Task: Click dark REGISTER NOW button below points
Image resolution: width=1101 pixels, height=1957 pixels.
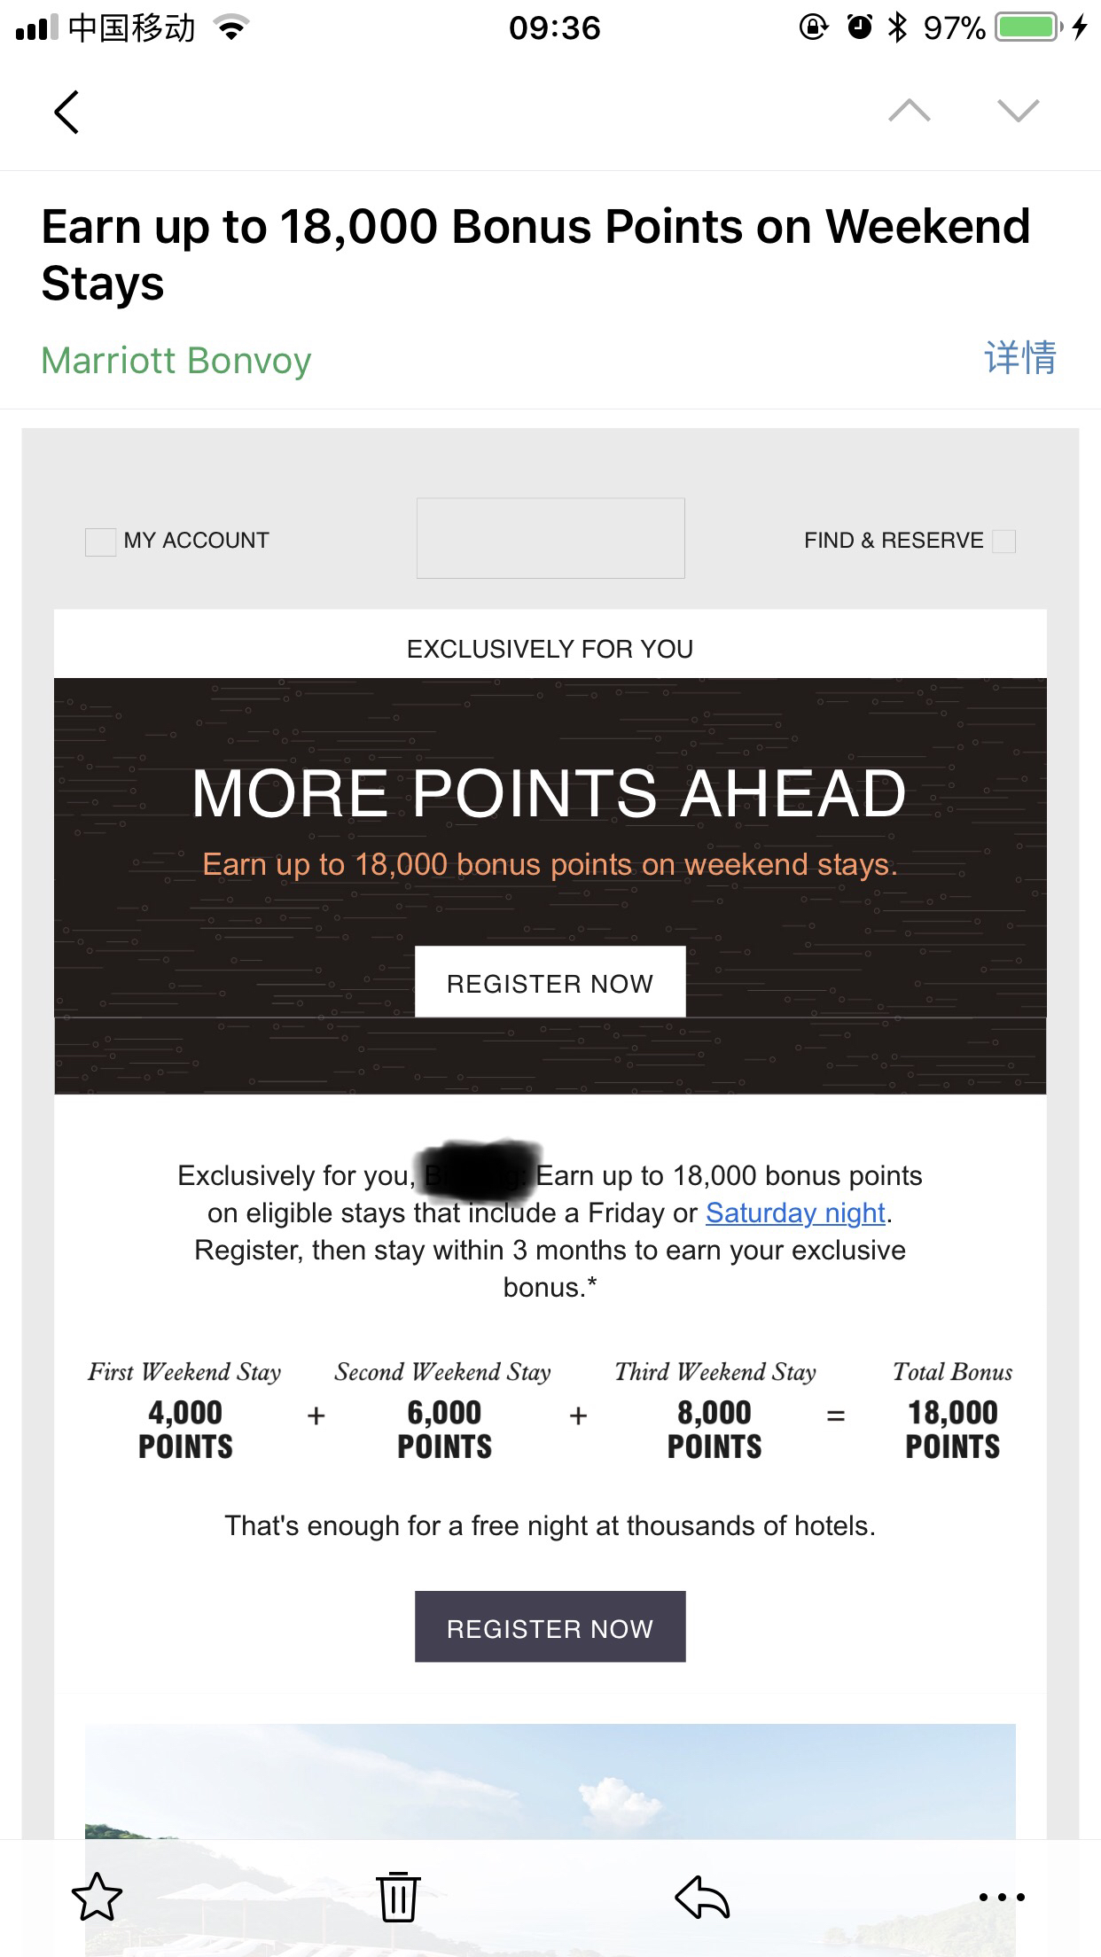Action: pos(550,1626)
